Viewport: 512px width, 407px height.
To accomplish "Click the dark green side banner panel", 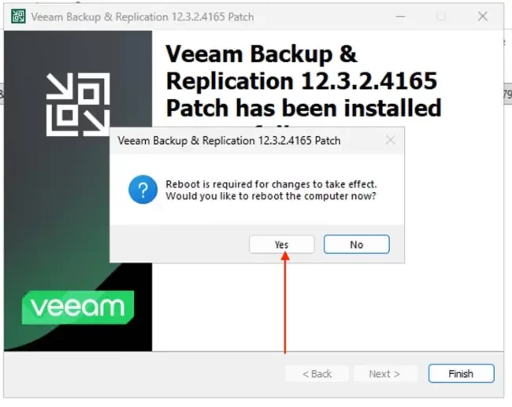I will point(78,191).
